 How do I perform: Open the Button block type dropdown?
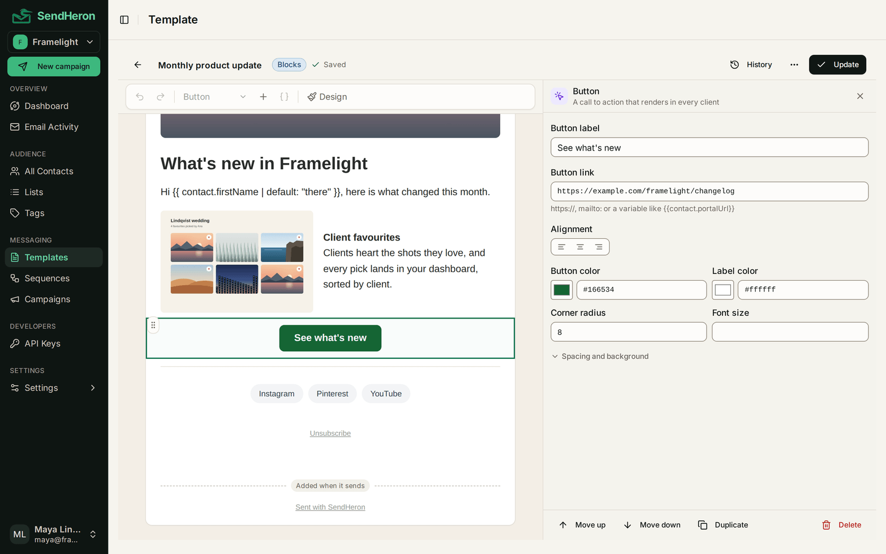[214, 97]
